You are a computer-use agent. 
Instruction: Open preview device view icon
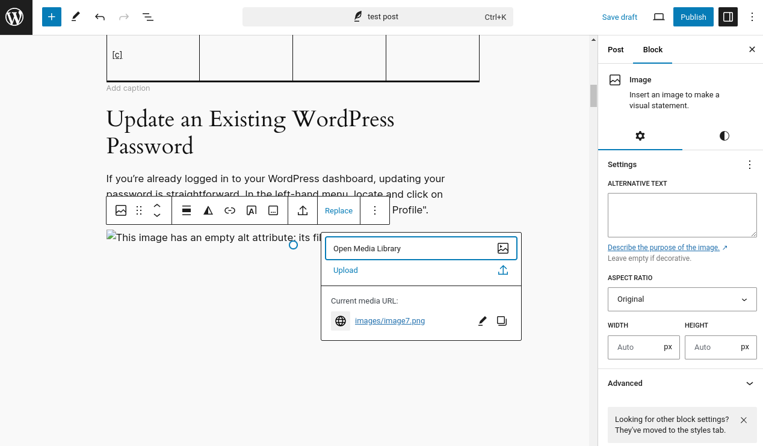point(659,17)
